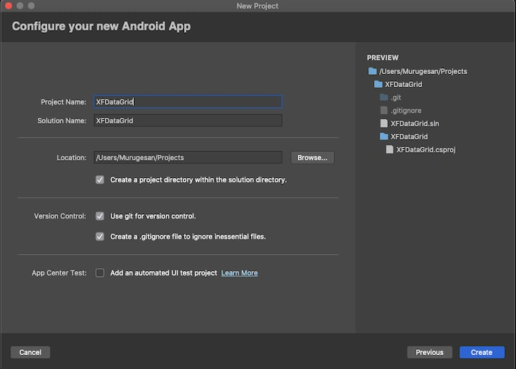Cancel the new project dialog

[x=31, y=352]
